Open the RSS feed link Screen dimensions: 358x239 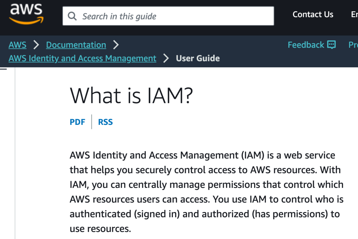pyautogui.click(x=105, y=122)
